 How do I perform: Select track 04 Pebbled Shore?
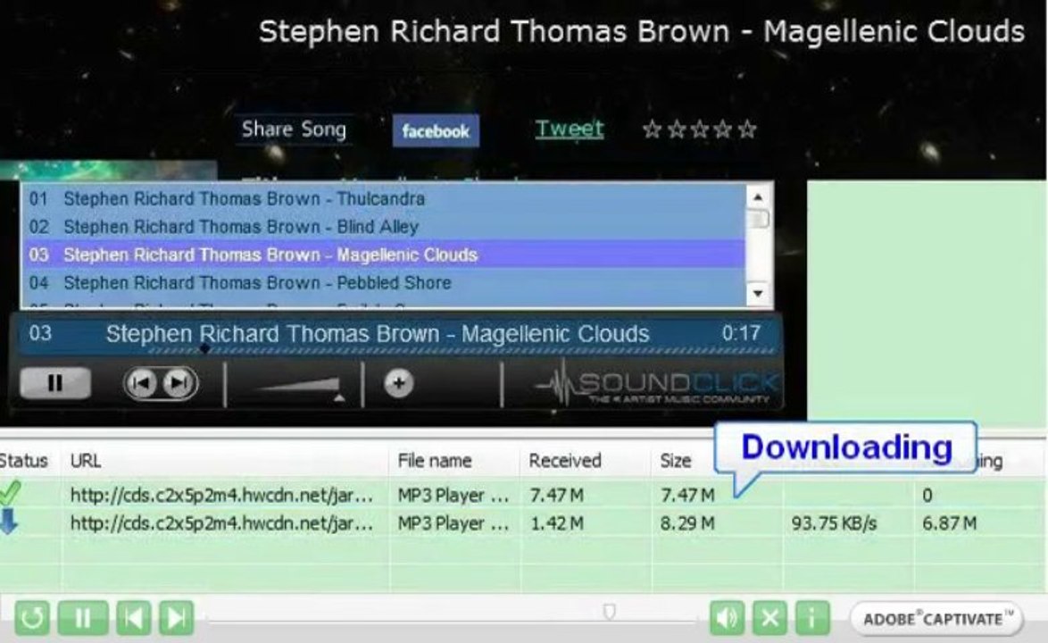click(x=384, y=283)
